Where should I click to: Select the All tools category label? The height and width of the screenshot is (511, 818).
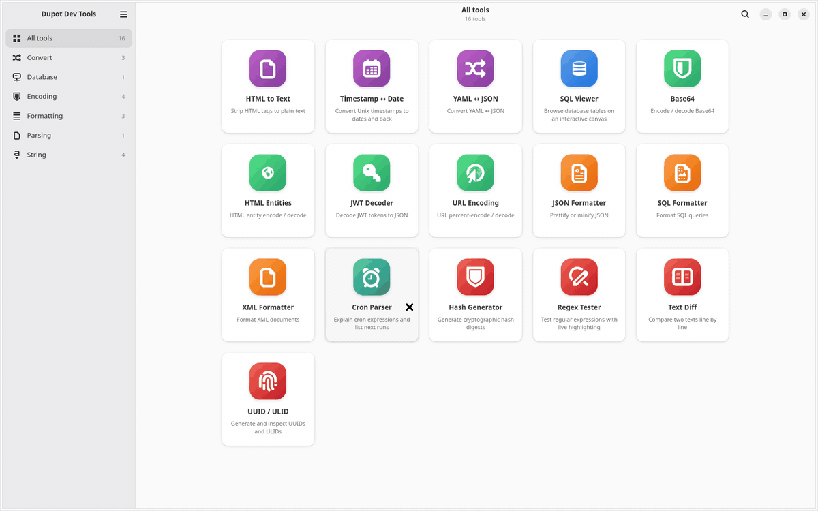point(40,38)
